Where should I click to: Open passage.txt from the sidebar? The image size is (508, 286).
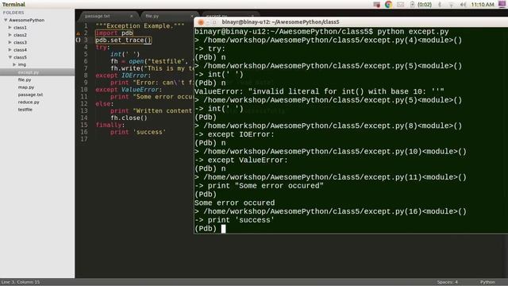(30, 95)
